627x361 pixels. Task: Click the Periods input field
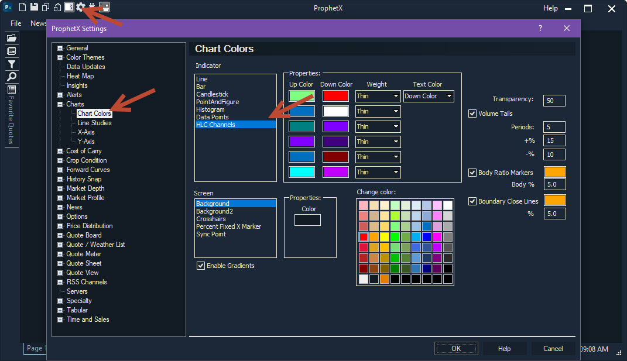554,127
